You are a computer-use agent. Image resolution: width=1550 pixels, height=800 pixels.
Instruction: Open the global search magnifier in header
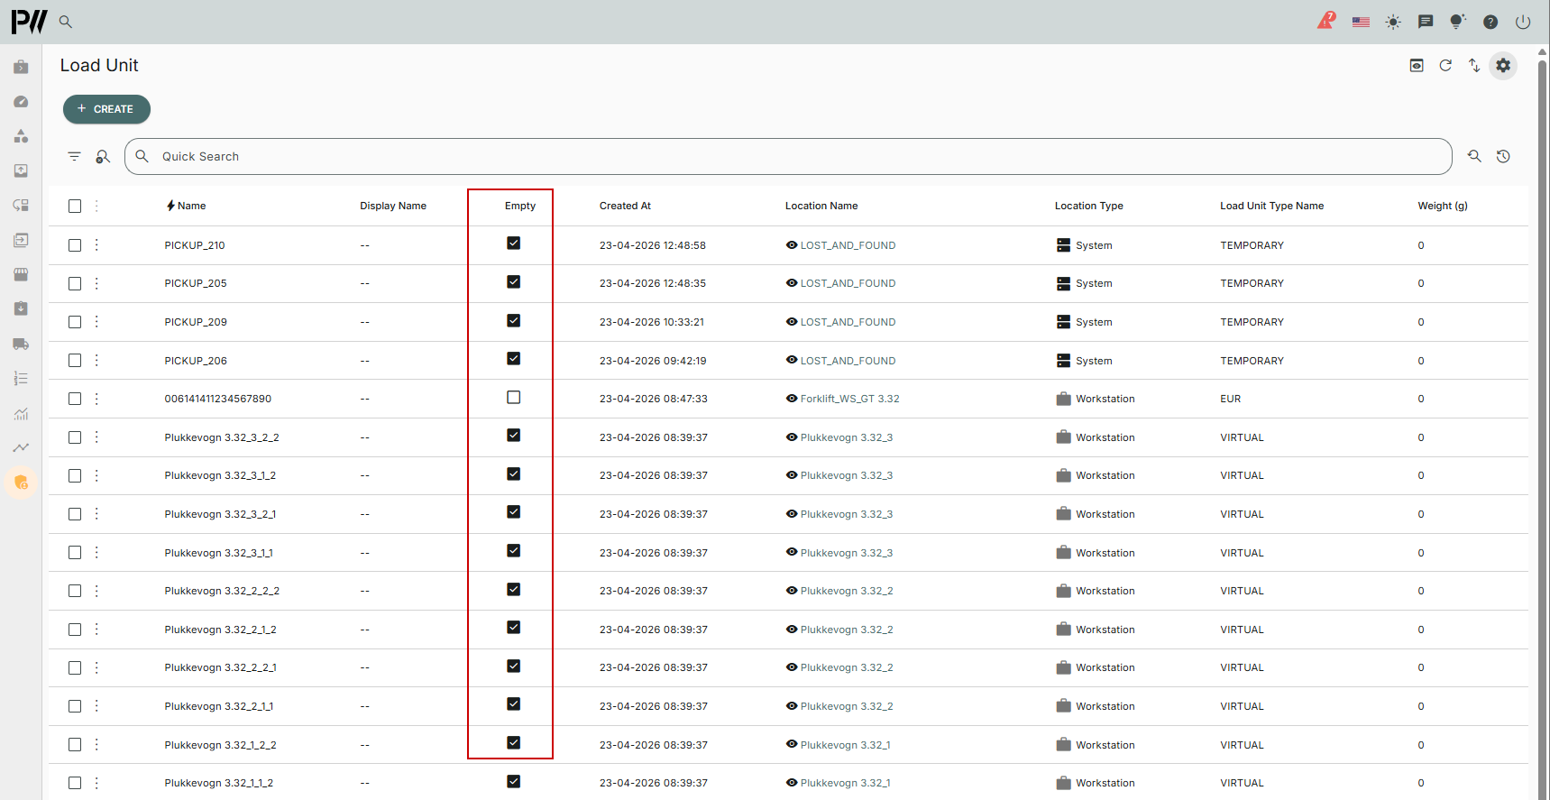[x=66, y=22]
